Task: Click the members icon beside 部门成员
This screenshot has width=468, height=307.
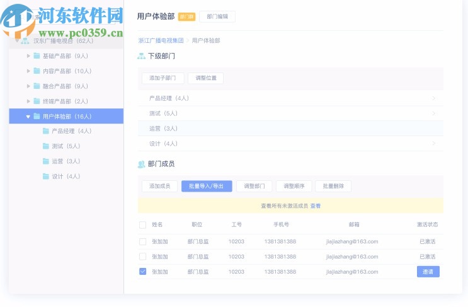Action: 141,164
